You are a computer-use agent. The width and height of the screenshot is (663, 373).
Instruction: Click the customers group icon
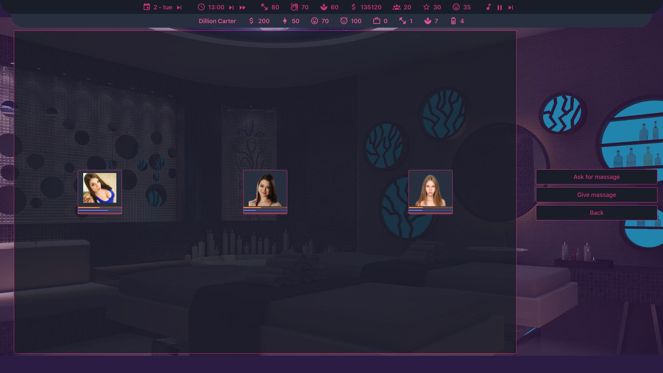pos(396,7)
